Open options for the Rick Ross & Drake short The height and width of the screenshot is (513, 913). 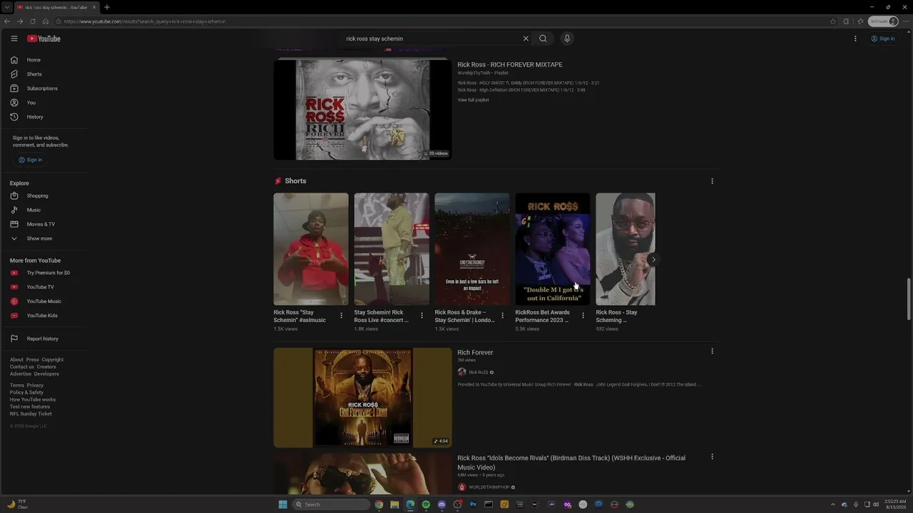502,316
